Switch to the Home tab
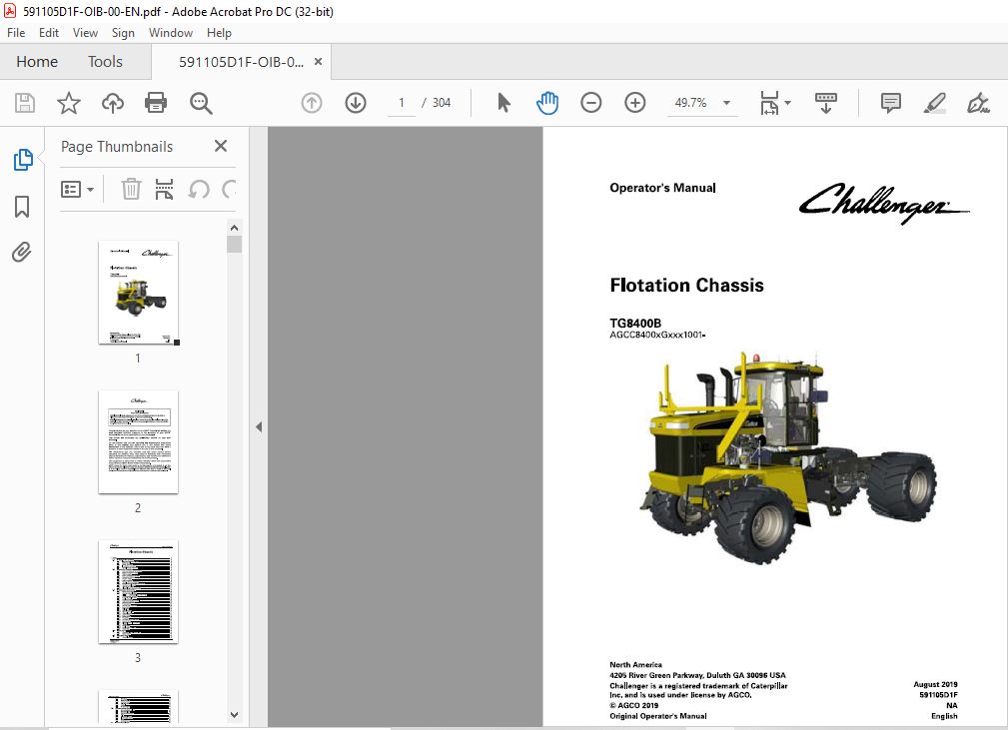 pos(37,62)
